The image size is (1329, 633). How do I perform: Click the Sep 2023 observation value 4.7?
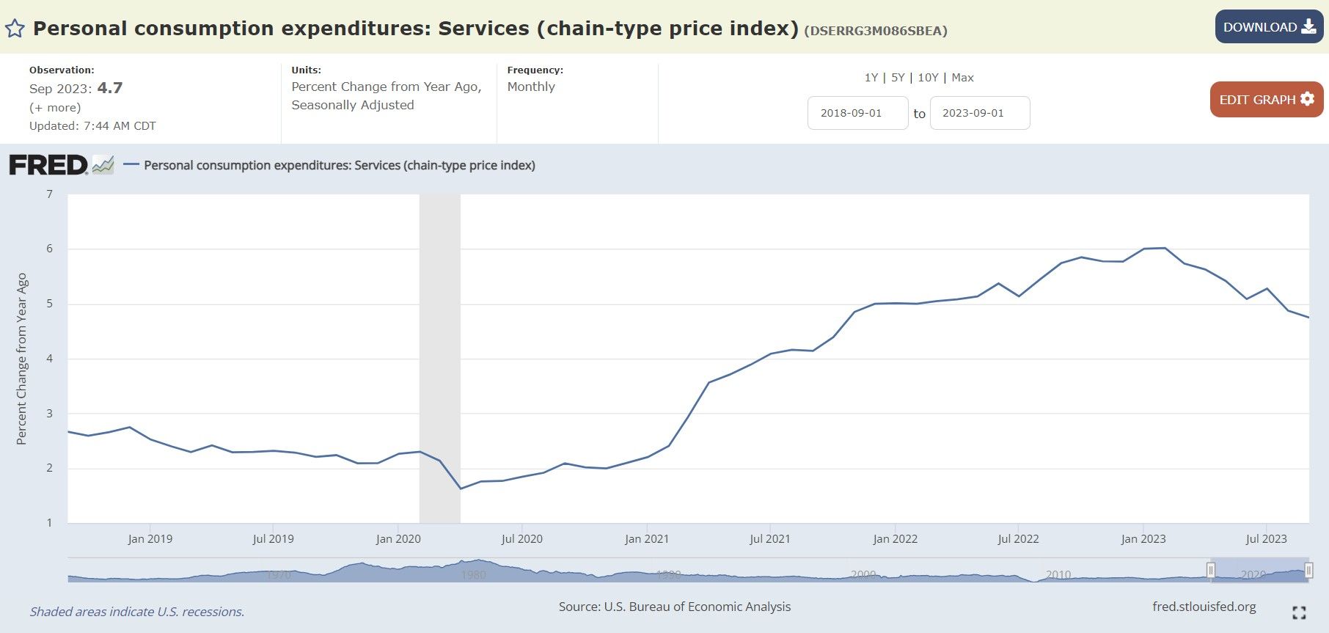[110, 88]
